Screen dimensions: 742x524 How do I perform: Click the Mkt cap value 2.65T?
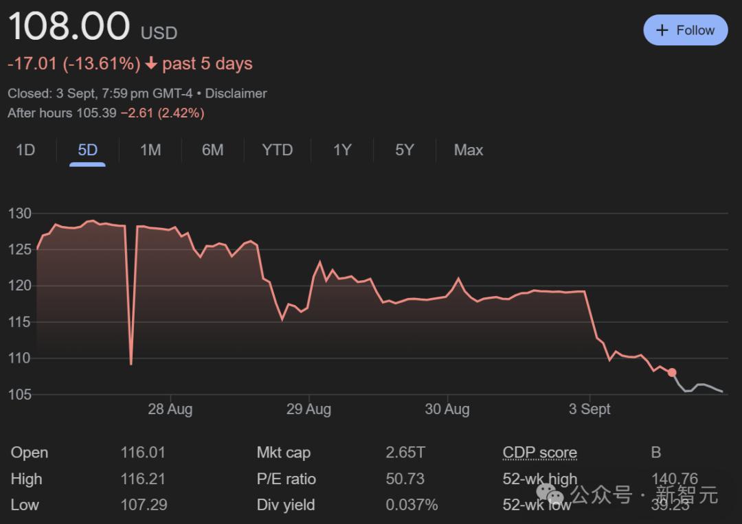tap(405, 453)
